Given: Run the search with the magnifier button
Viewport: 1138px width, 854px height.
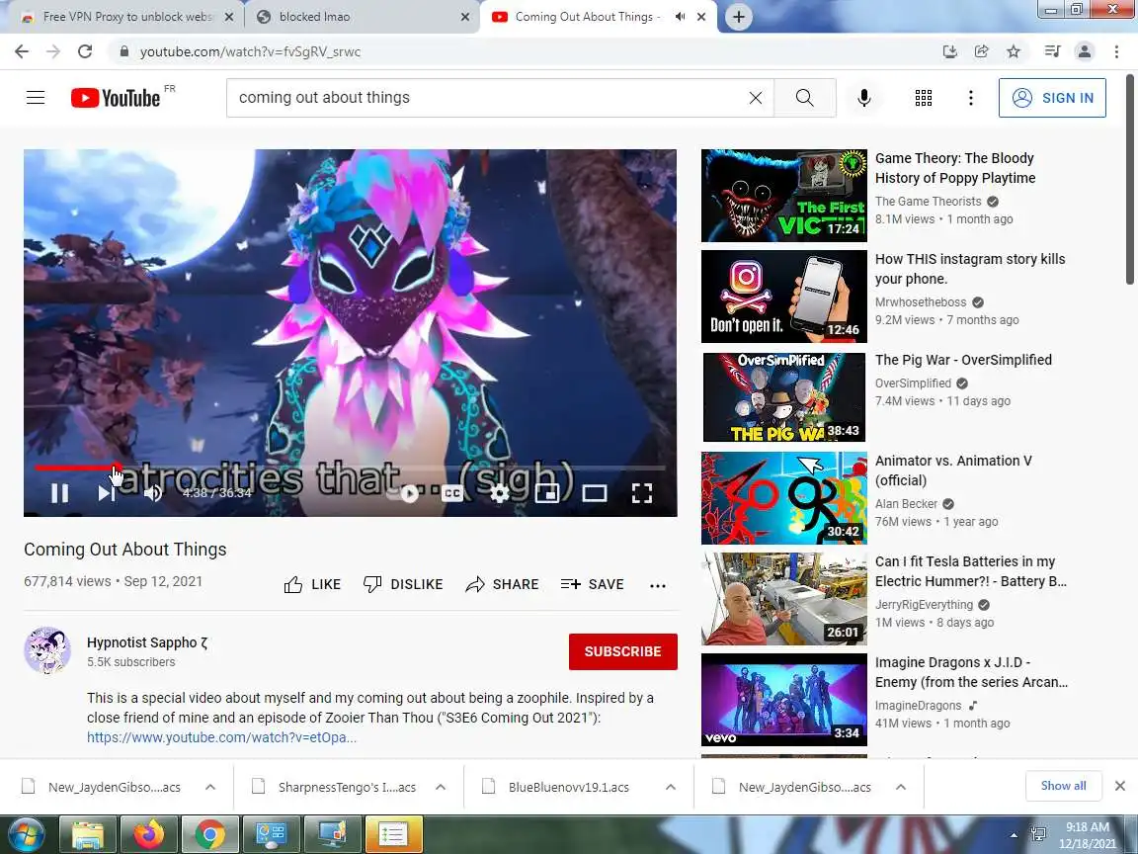Looking at the screenshot, I should [x=805, y=97].
